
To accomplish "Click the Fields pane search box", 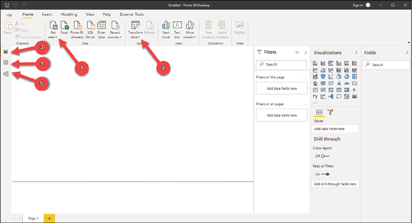I will tap(386, 65).
